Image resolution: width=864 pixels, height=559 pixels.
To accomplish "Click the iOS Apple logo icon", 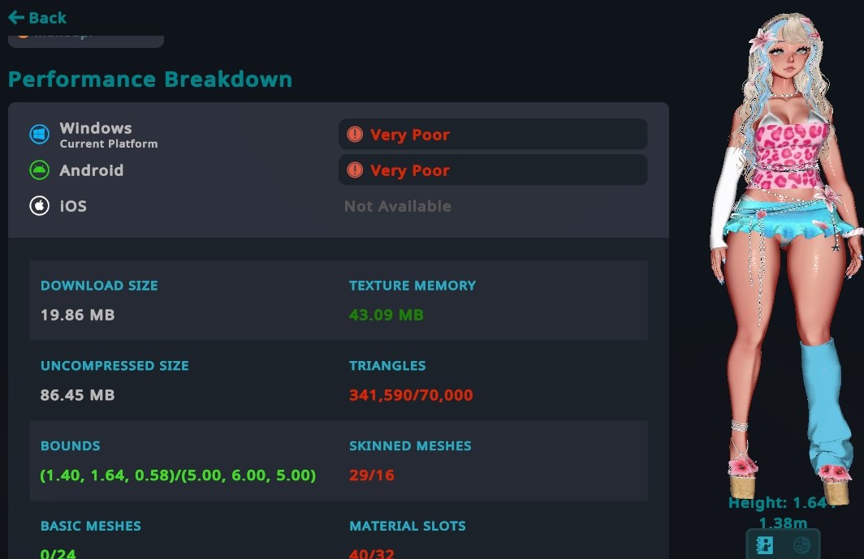I will point(39,206).
